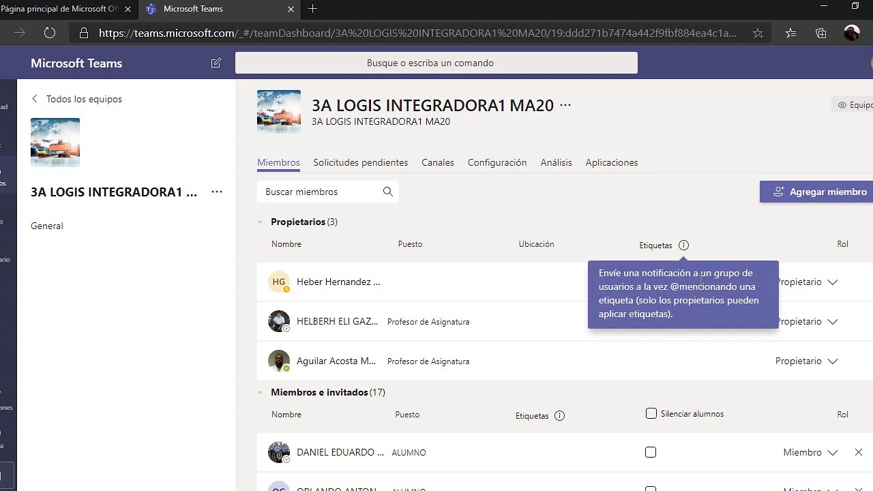Toggle the Silenciar alumnos checkbox
The height and width of the screenshot is (491, 873).
click(x=651, y=413)
